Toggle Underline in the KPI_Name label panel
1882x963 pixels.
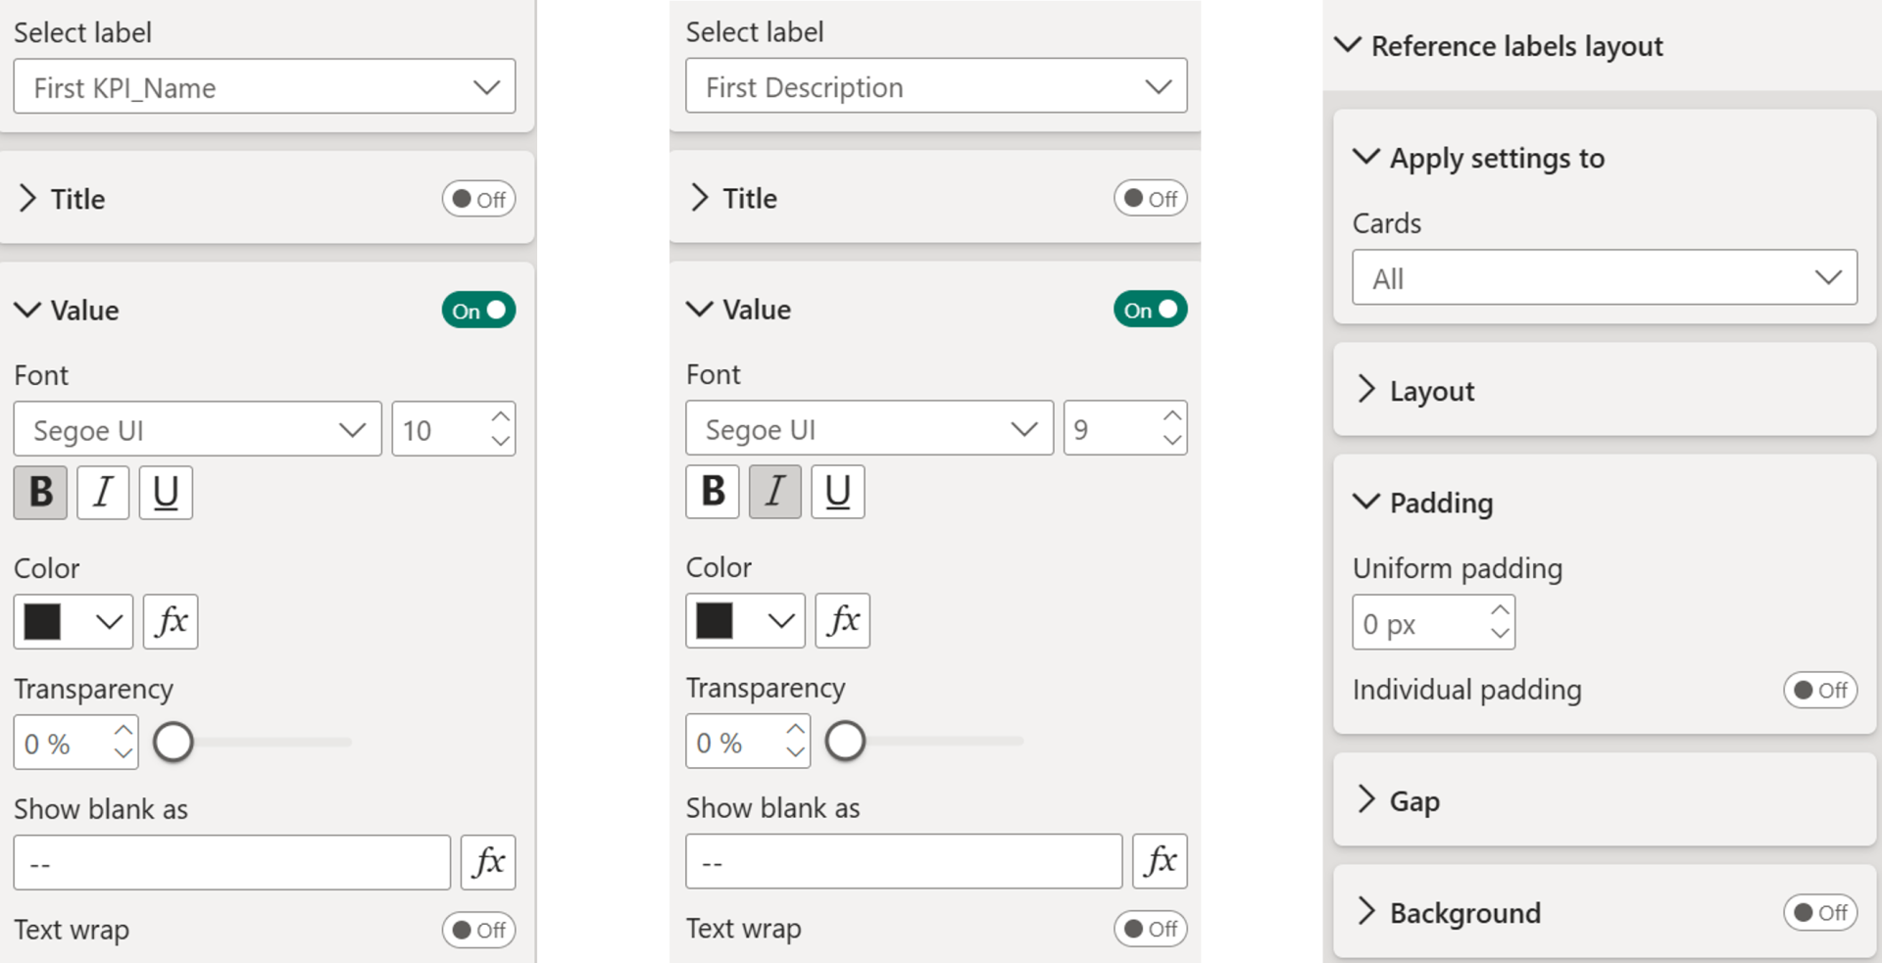click(166, 492)
